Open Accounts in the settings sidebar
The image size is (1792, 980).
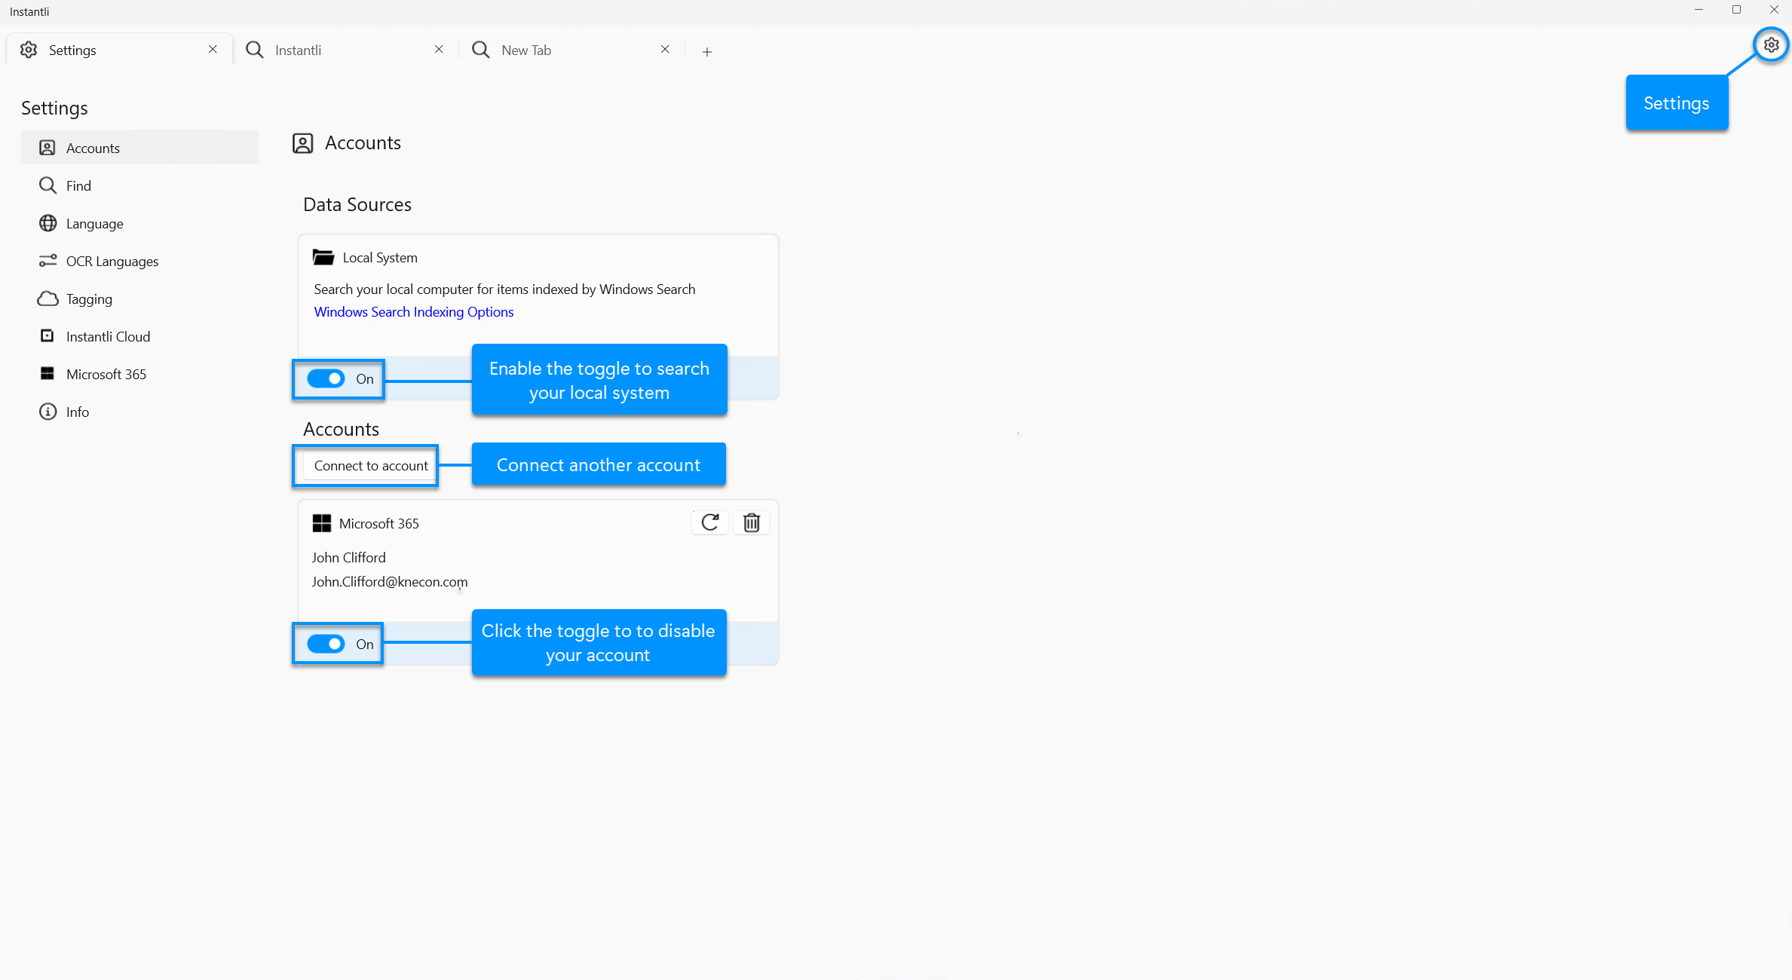(139, 148)
